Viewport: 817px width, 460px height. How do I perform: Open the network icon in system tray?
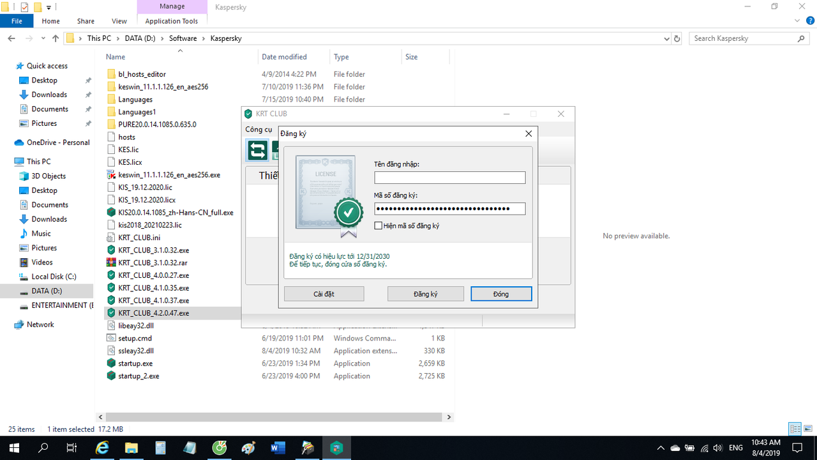[703, 447]
